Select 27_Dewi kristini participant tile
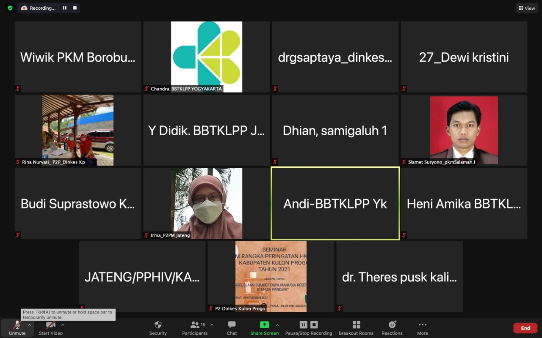Screen dimensions: 542x338 click(464, 57)
